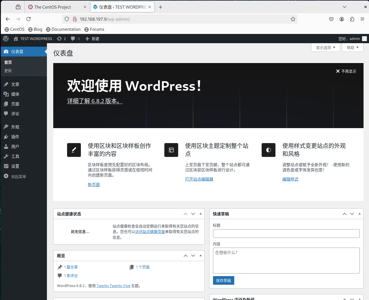Screen dimensions: 369x300
Task: Open comments bubble icon showing 0
Action: pos(75,39)
